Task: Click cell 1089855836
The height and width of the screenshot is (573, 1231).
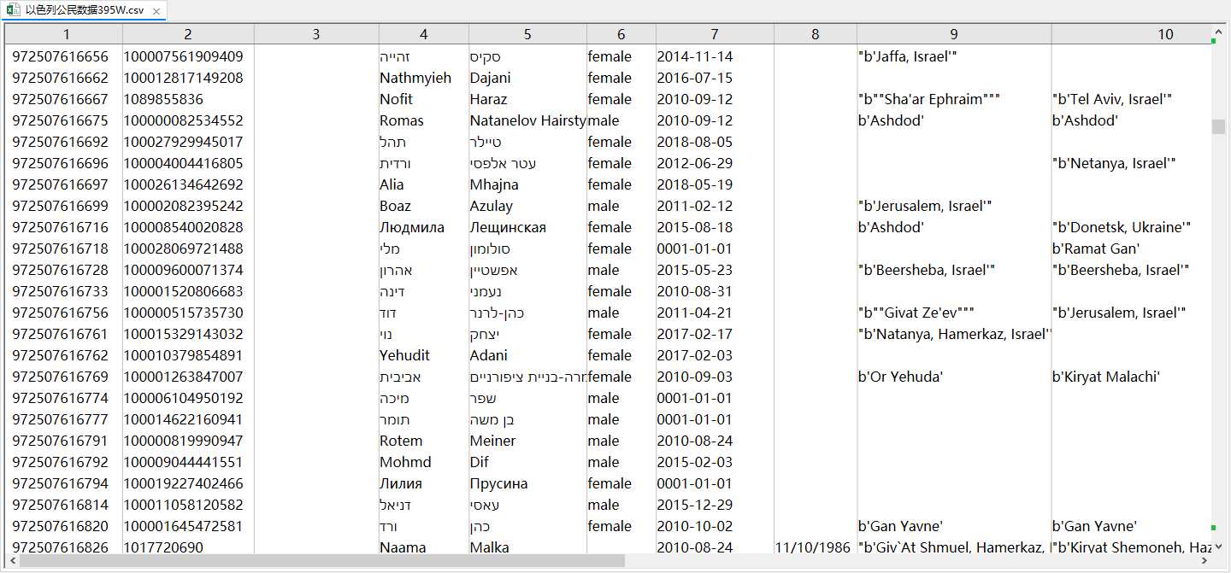Action: pos(164,99)
